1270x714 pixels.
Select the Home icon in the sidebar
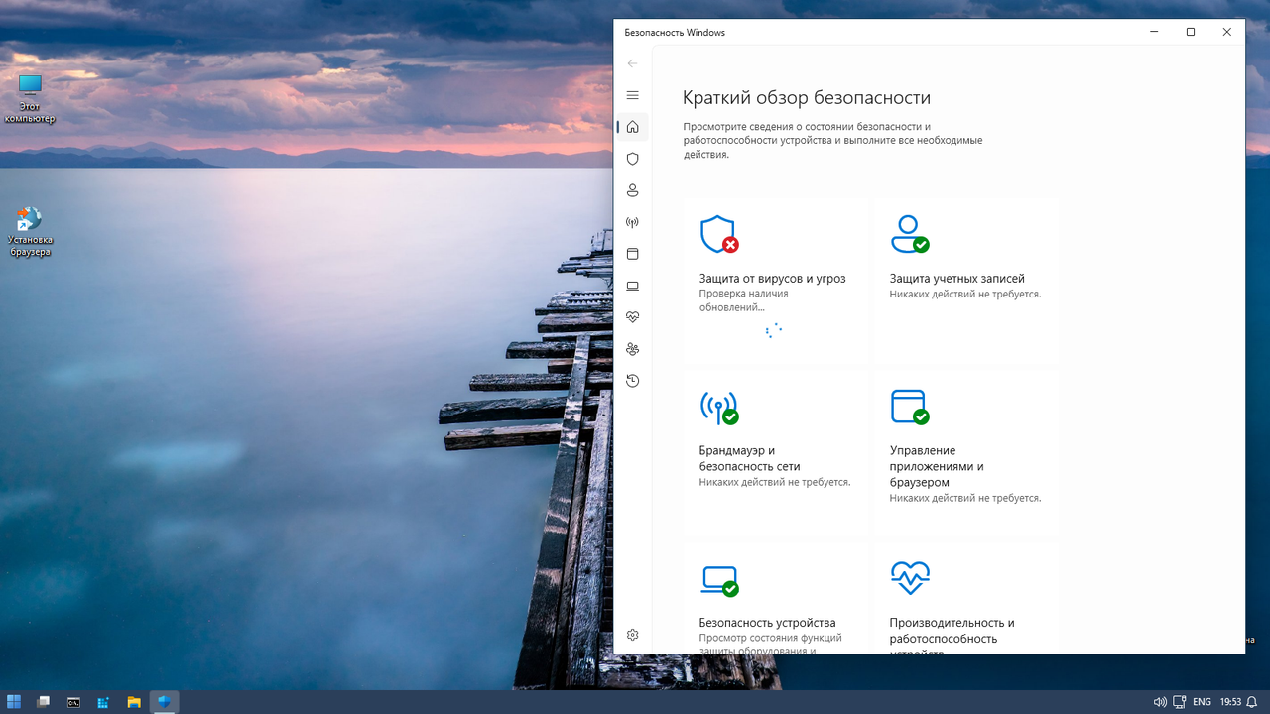click(632, 127)
